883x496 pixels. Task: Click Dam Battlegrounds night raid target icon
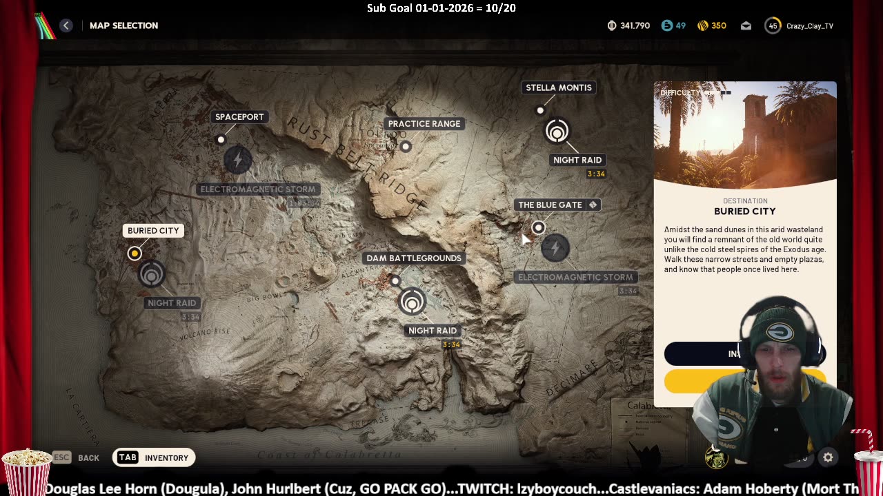pos(412,301)
